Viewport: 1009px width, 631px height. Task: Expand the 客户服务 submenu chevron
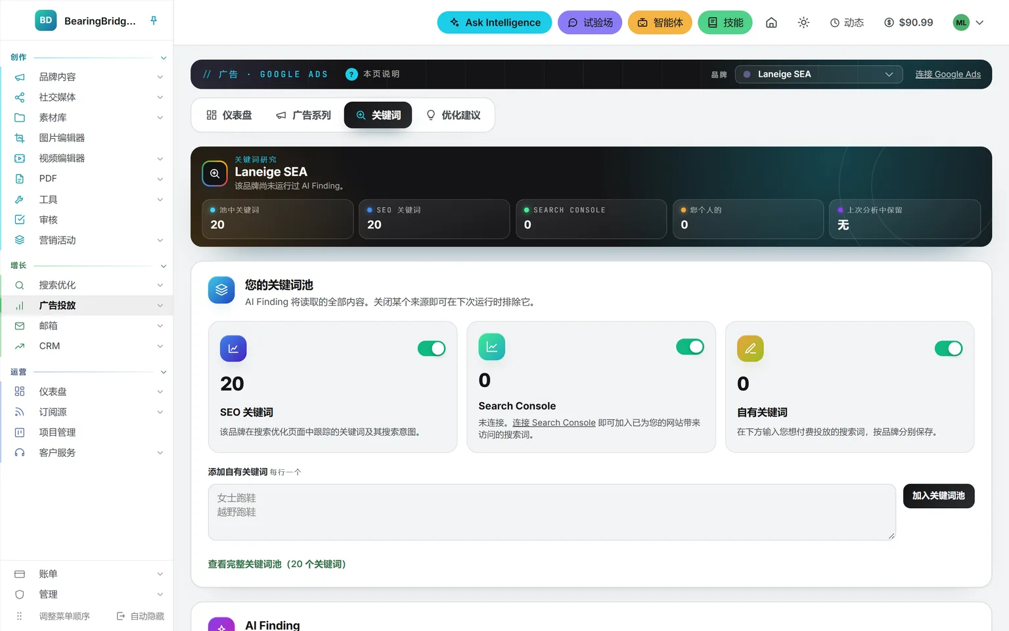tap(160, 453)
